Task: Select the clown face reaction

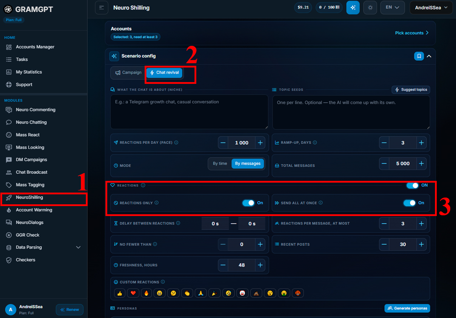Action: pyautogui.click(x=242, y=293)
